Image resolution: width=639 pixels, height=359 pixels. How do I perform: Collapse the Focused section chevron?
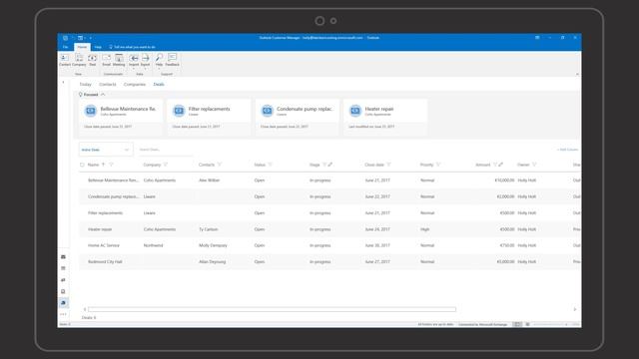103,95
